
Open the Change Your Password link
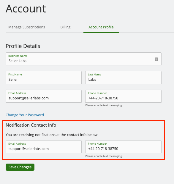pos(25,115)
